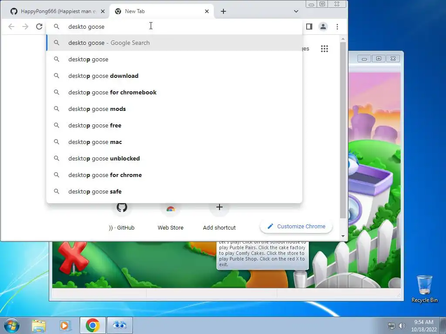Close the New Tab tab
The image size is (446, 334).
click(207, 11)
